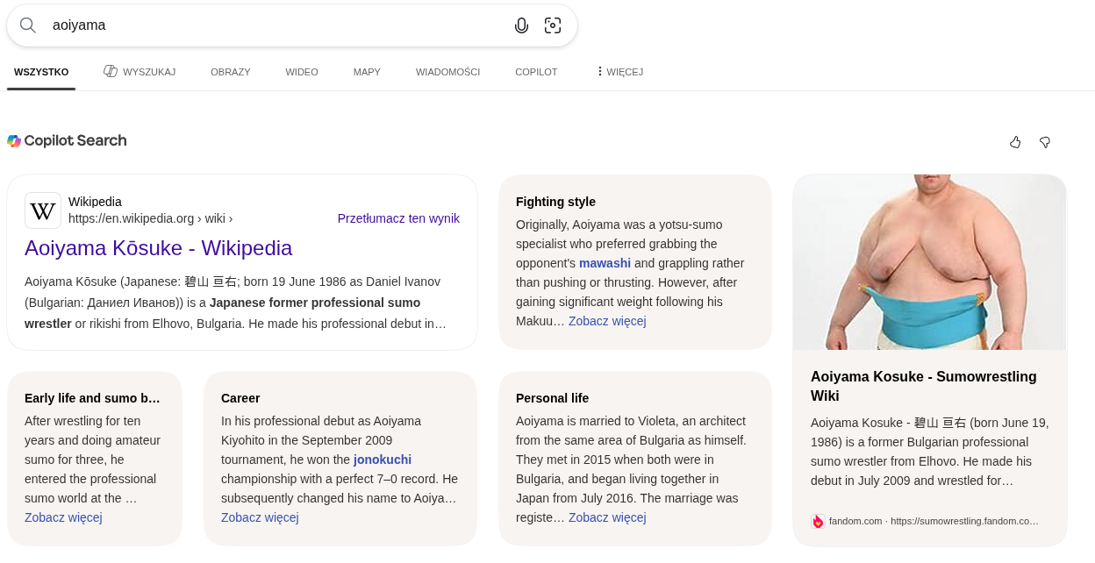Switch to the Obrazy tab
1095x563 pixels.
click(230, 72)
